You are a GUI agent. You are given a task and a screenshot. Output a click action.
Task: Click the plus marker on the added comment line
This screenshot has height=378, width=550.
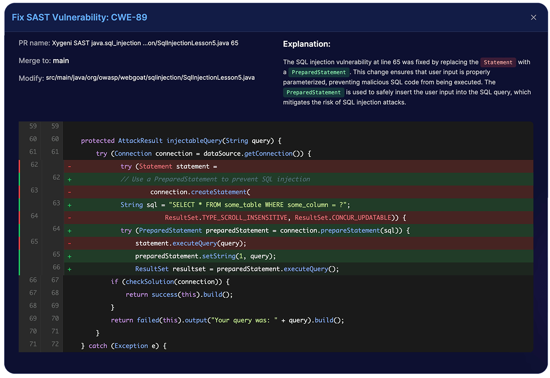69,179
